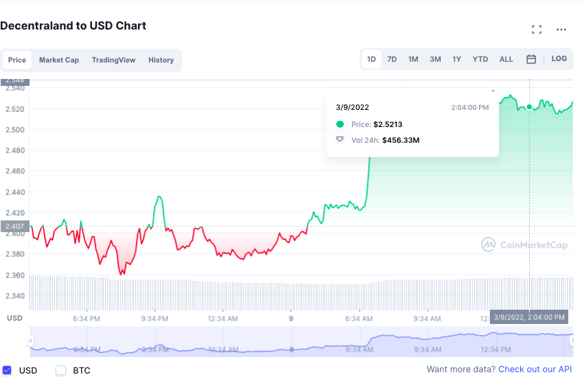Screen dimensions: 582x377
Task: Click the range navigator mini chart
Action: tap(301, 341)
